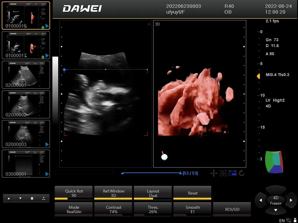Click Quick Rot 90
Viewport: 298px width, 223px height.
click(x=74, y=193)
